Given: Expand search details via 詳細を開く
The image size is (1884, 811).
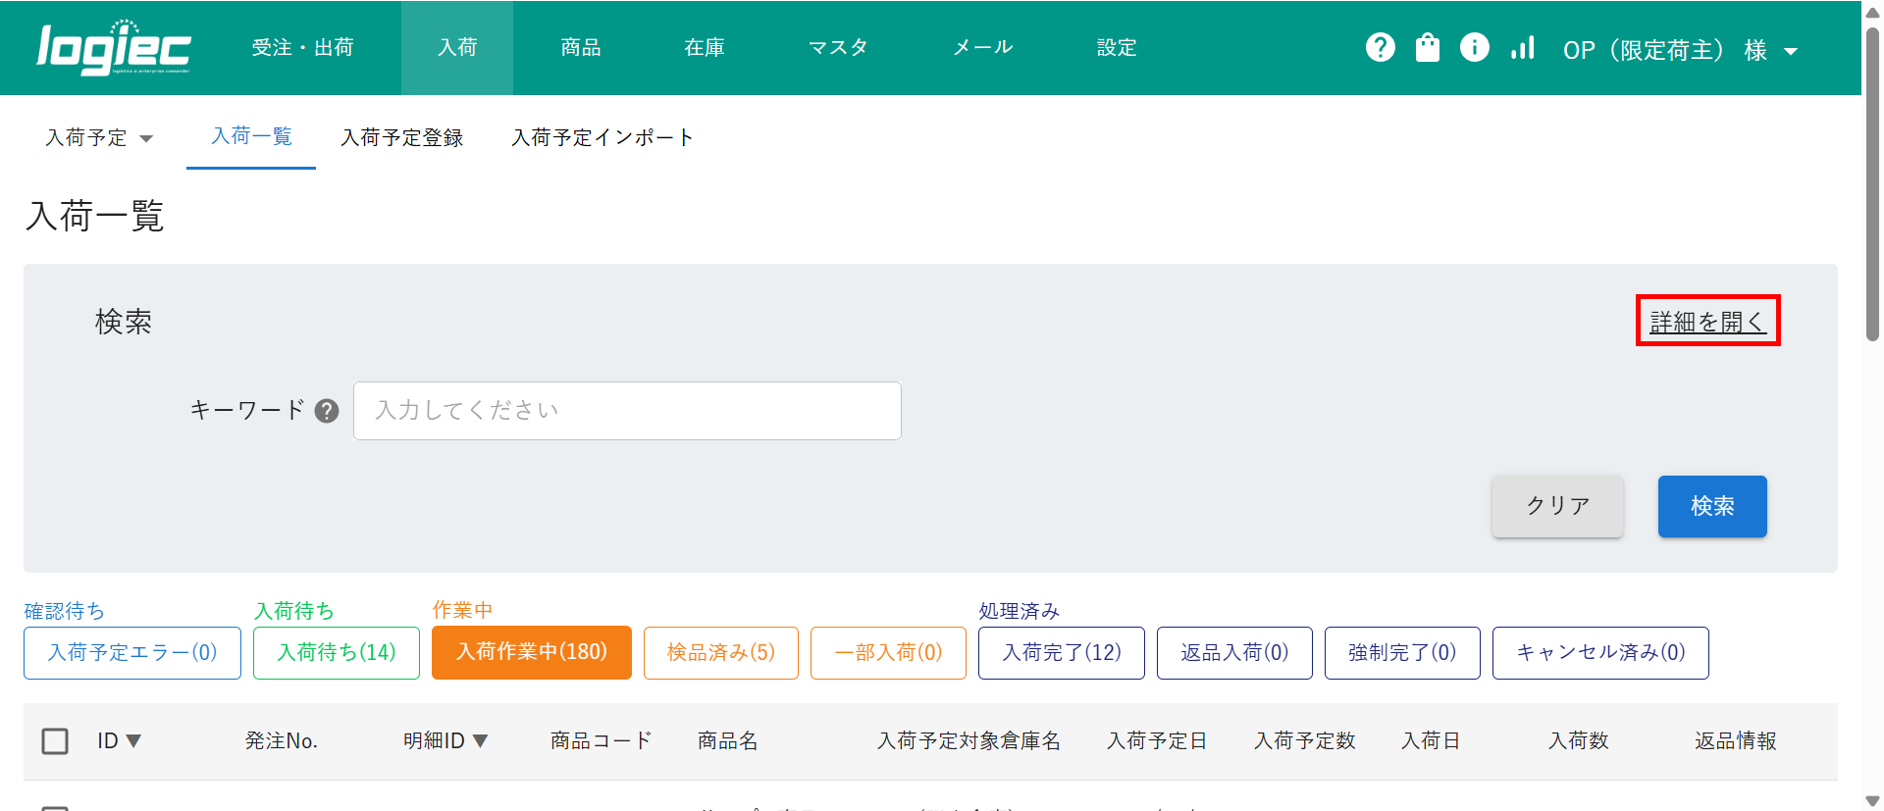Looking at the screenshot, I should tap(1707, 322).
